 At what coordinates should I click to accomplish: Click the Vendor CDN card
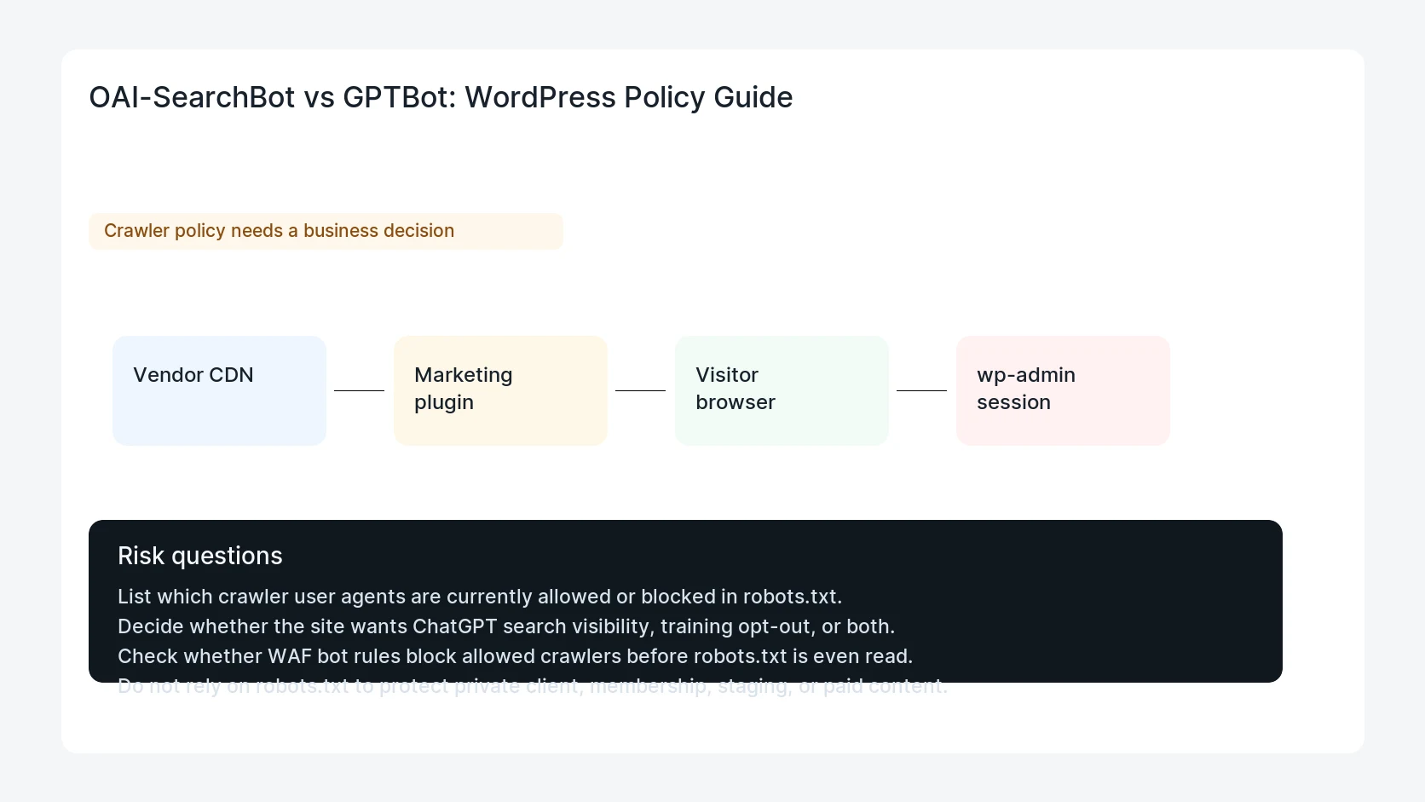(x=219, y=390)
